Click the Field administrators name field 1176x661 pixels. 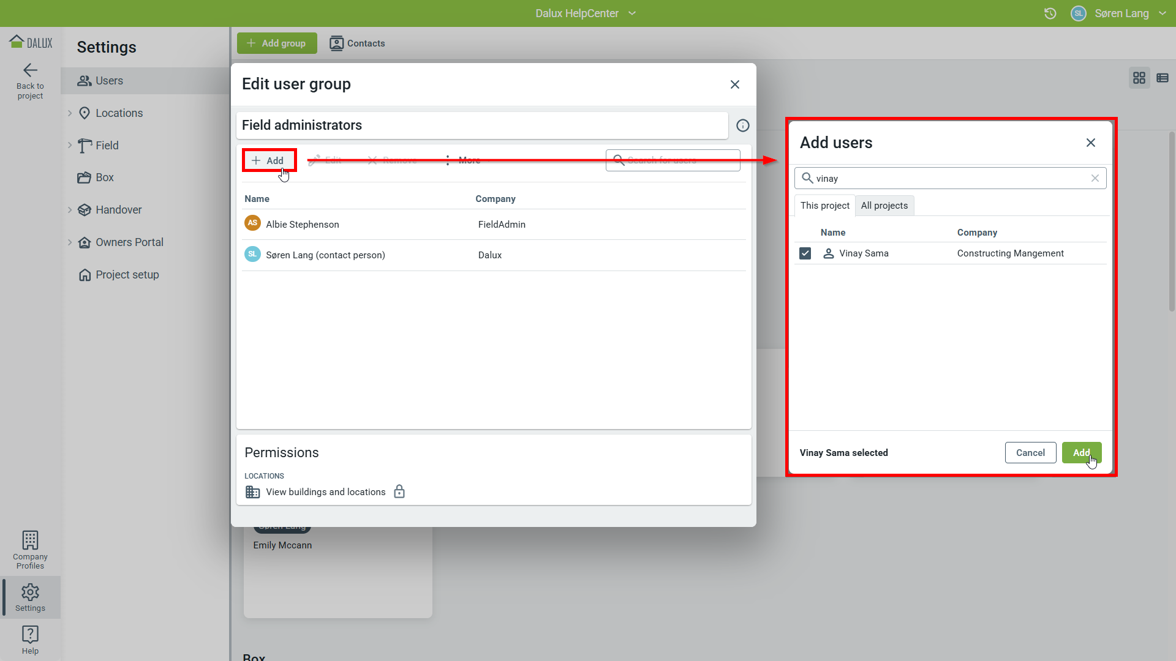pyautogui.click(x=481, y=125)
